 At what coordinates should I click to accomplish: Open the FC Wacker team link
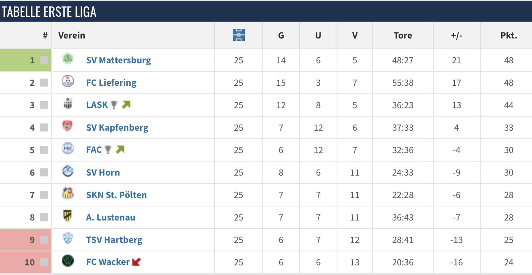click(108, 262)
